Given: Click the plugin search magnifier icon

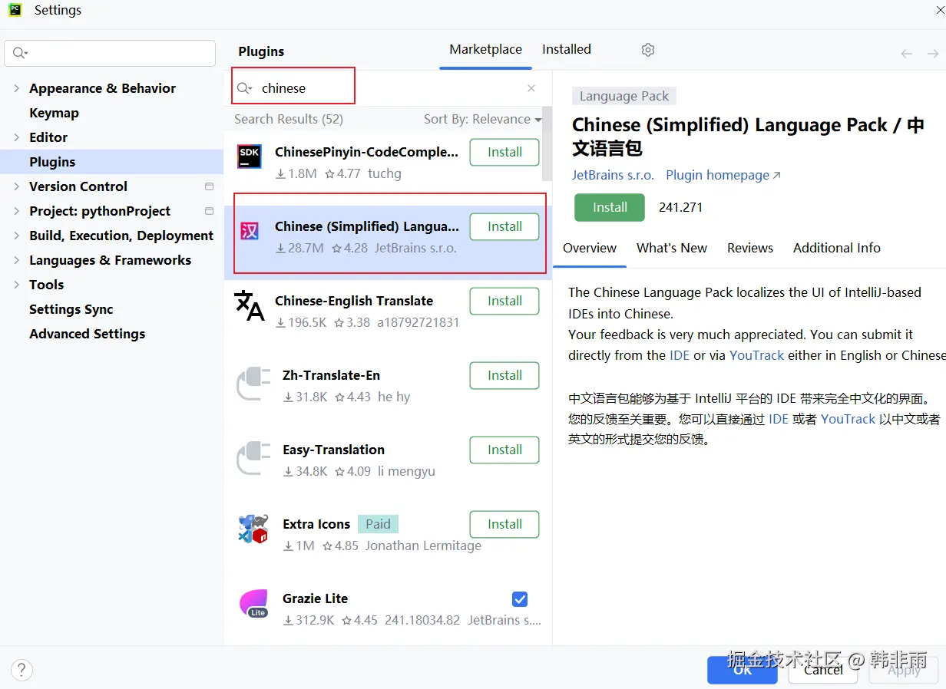Looking at the screenshot, I should tap(244, 88).
